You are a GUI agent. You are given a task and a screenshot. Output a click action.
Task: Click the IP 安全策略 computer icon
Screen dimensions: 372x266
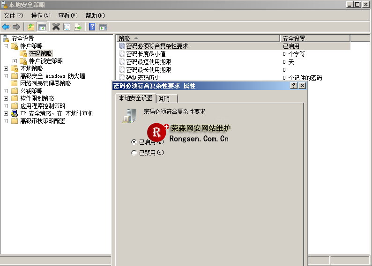pyautogui.click(x=15, y=113)
